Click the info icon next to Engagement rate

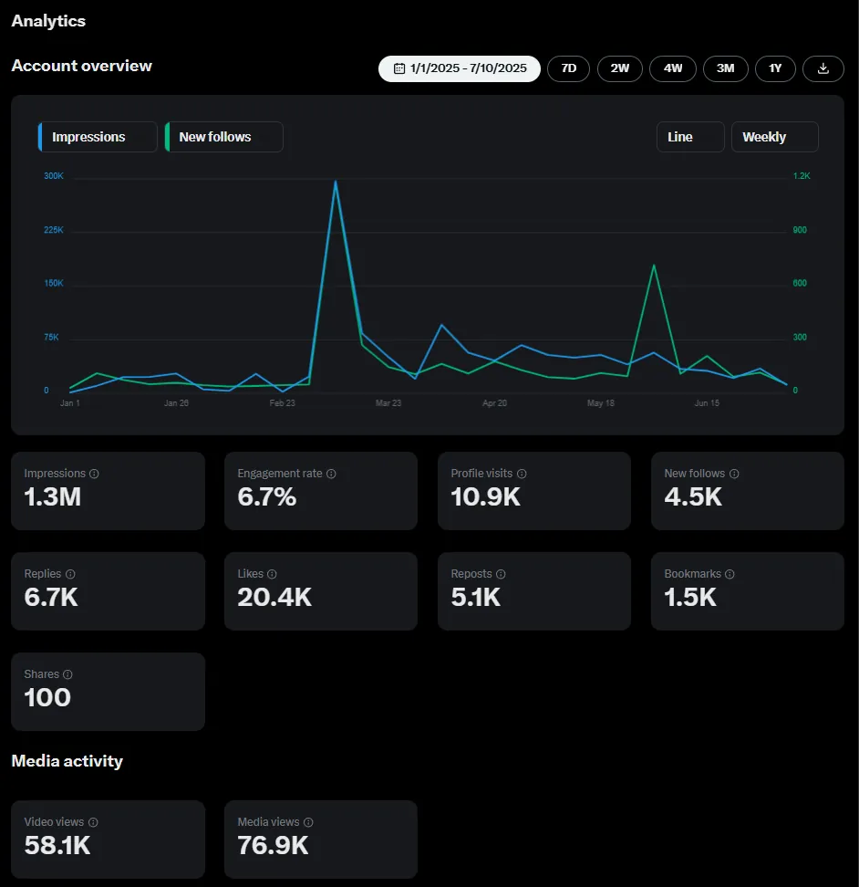331,474
